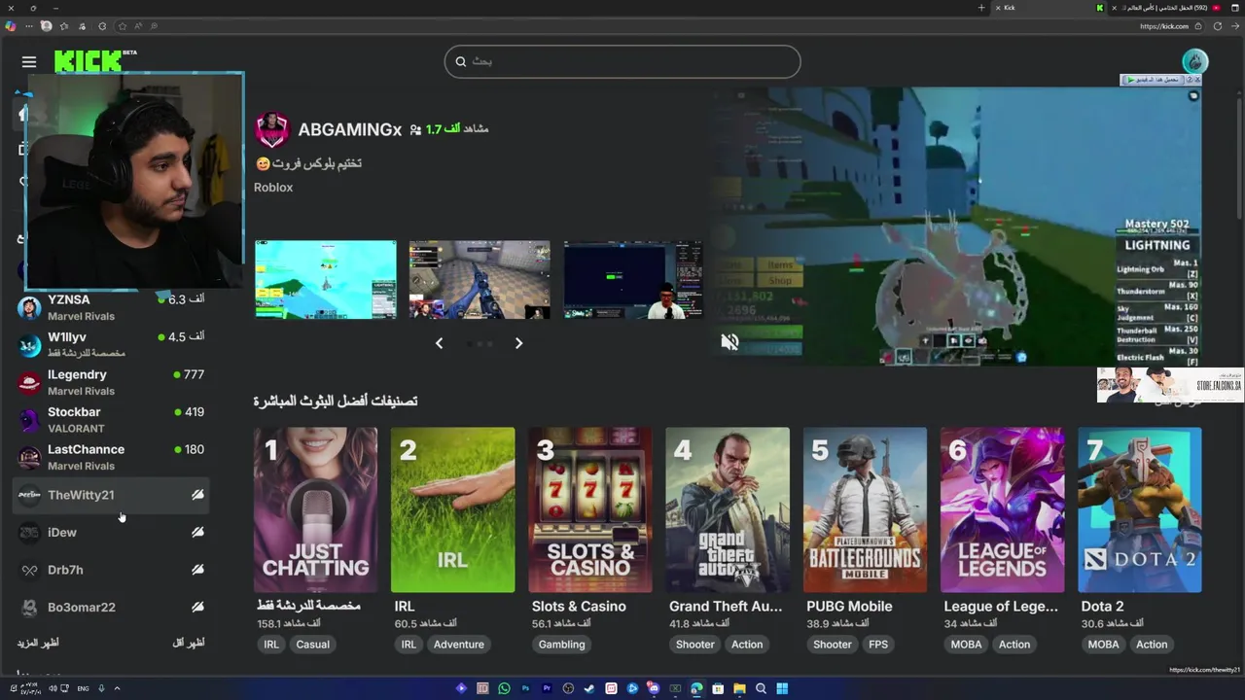Open File Explorer from the taskbar
This screenshot has height=700, width=1245.
(739, 688)
